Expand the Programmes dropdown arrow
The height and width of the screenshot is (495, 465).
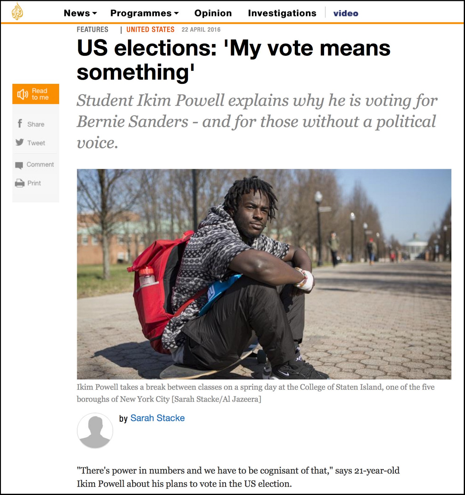(x=176, y=13)
